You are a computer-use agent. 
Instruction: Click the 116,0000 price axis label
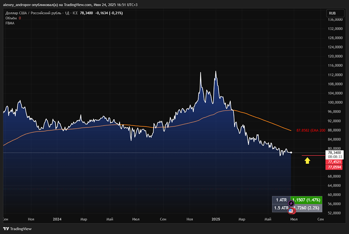[x=335, y=65]
